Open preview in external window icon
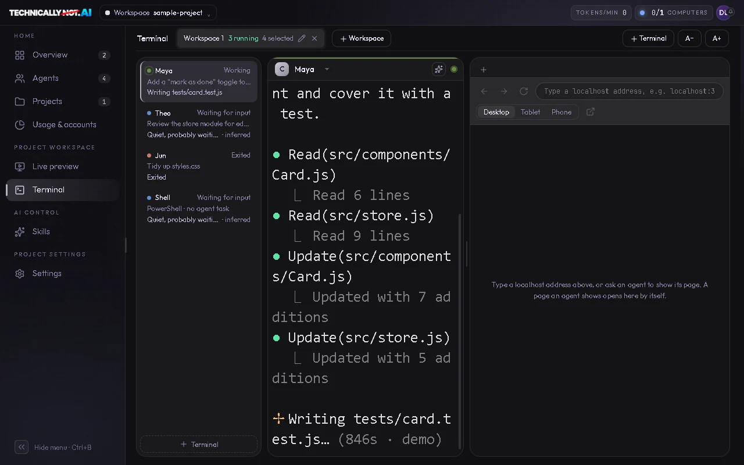This screenshot has height=465, width=744. click(x=591, y=112)
